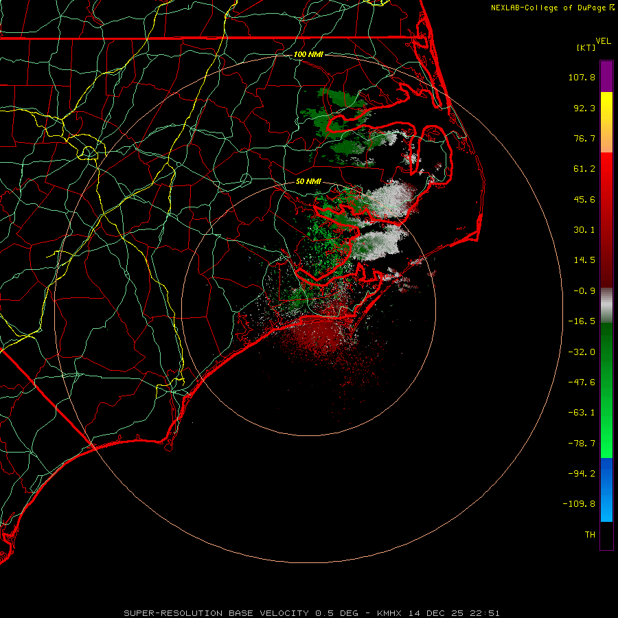Select the -16.5 scale value
Screen dimensions: 618x618
582,321
